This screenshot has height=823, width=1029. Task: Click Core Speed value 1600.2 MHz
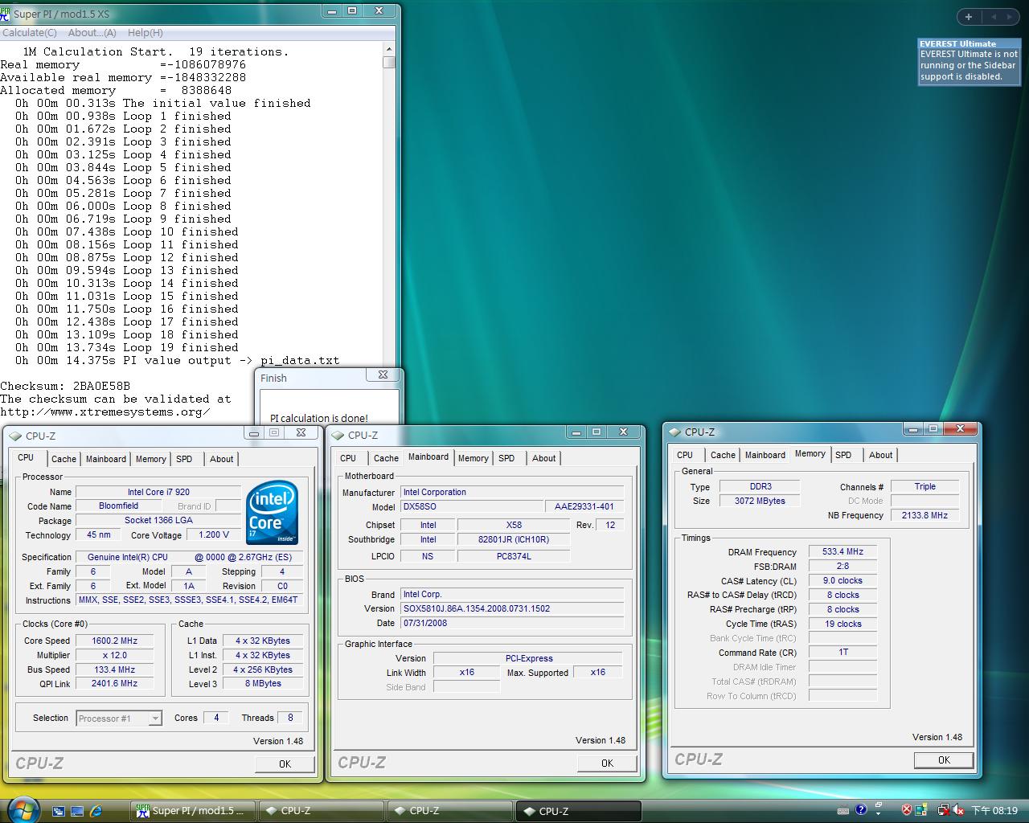115,641
